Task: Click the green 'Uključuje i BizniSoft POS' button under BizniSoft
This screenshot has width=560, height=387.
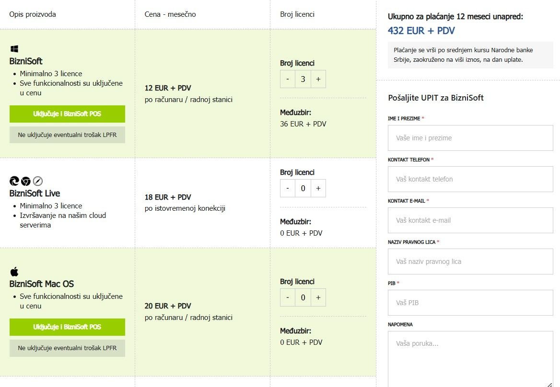Action: (x=67, y=114)
